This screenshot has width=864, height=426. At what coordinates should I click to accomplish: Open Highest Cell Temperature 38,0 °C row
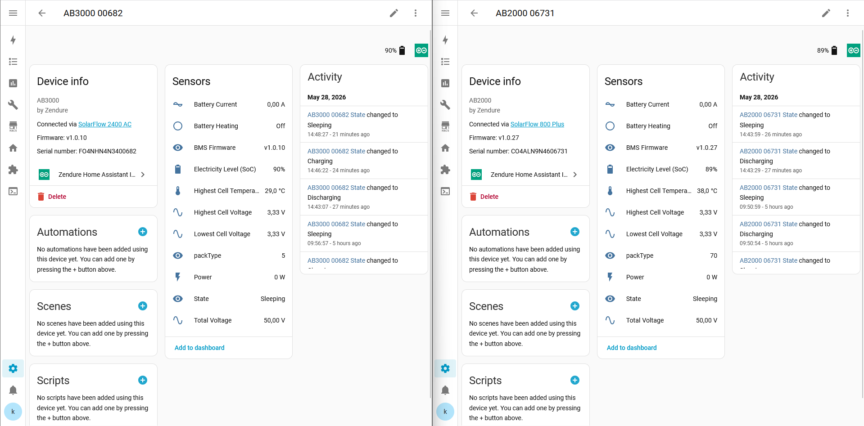click(x=661, y=191)
